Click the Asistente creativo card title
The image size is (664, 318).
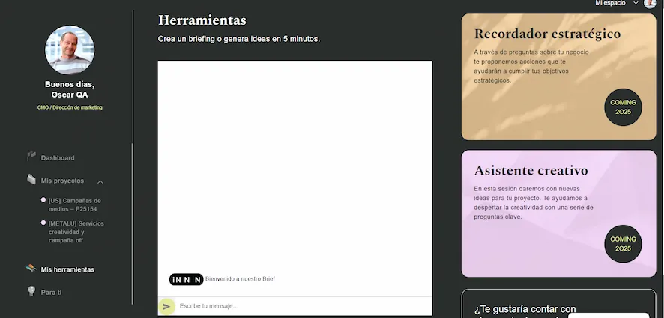pyautogui.click(x=531, y=170)
